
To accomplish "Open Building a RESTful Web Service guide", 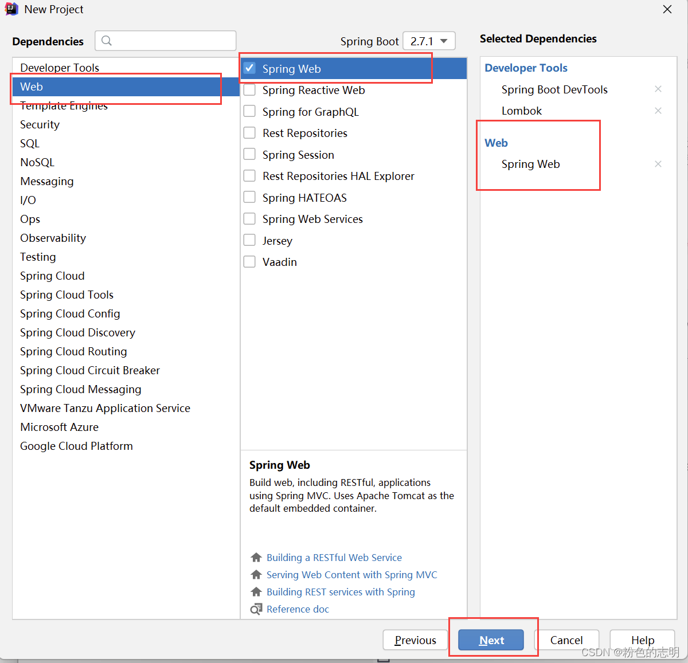I will pos(334,558).
